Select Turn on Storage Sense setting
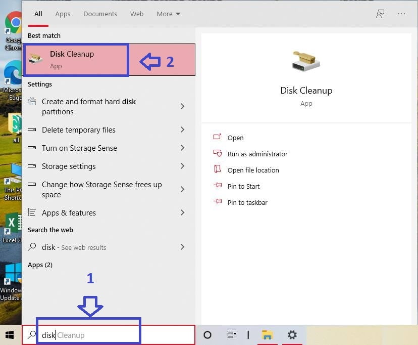418x345 pixels. 109,148
